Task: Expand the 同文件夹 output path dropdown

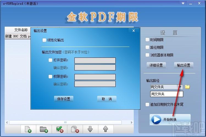Action: click(180, 87)
